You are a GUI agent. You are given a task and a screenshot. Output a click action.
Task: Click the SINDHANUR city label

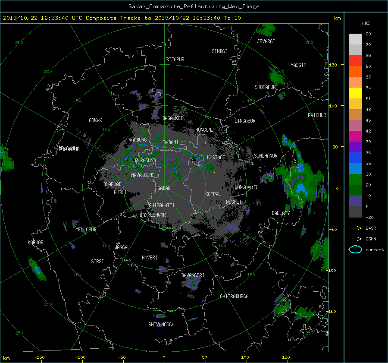(266, 156)
